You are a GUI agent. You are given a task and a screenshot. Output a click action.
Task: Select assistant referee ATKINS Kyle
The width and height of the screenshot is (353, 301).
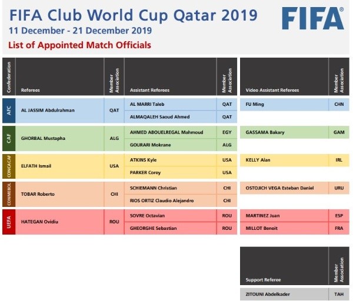click(x=143, y=159)
